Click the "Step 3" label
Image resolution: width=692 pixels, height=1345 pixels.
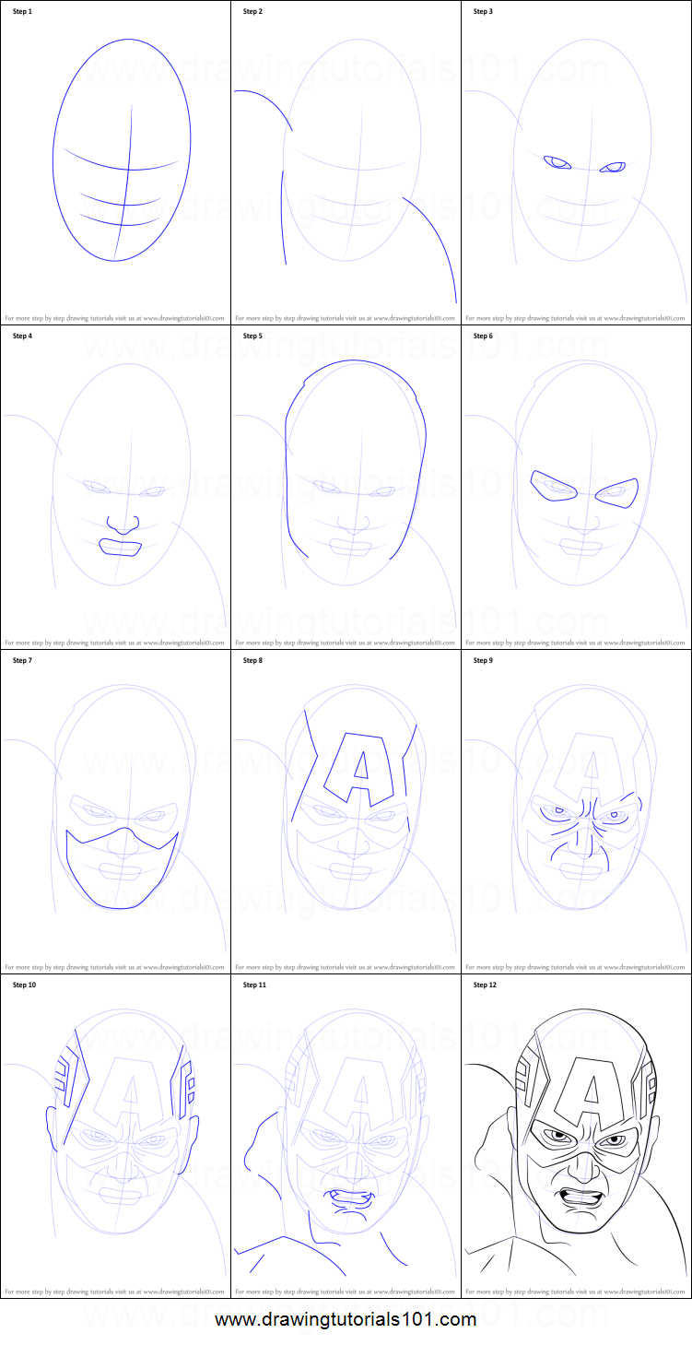484,12
